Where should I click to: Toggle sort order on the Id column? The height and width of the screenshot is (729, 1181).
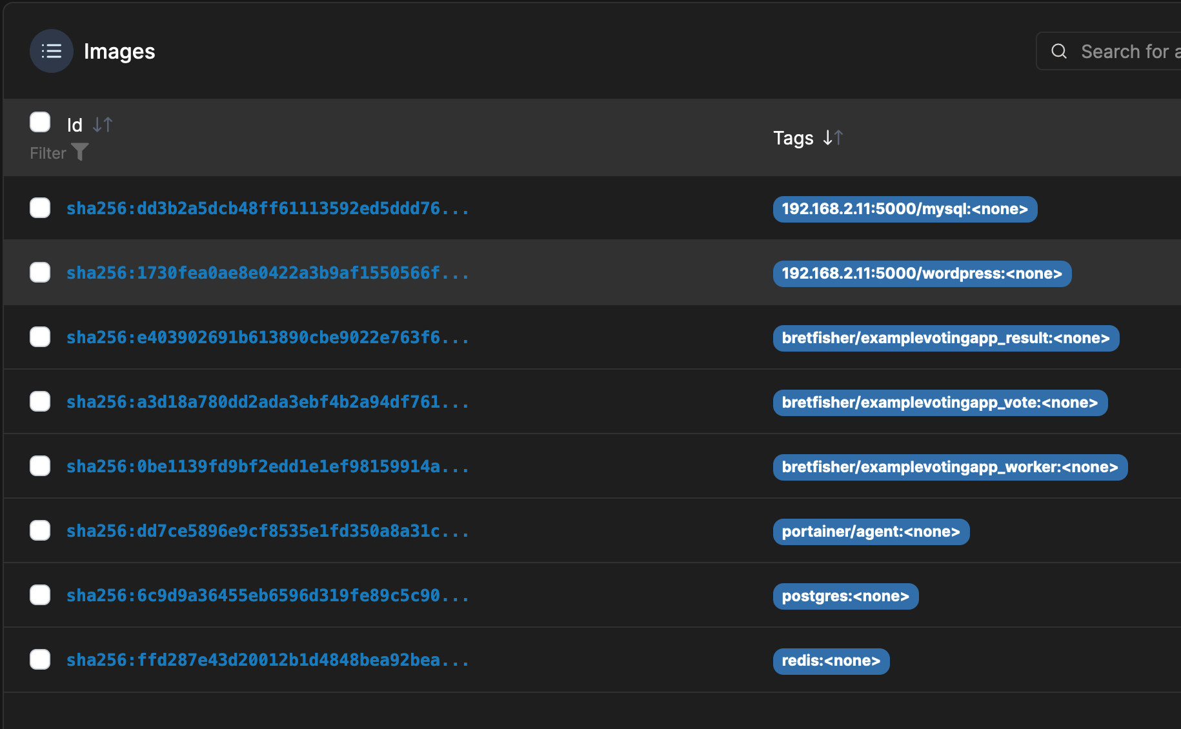pyautogui.click(x=101, y=125)
